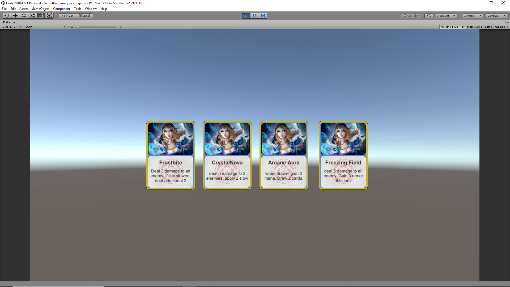
Task: Toggle Mute Audio
Action: click(474, 27)
